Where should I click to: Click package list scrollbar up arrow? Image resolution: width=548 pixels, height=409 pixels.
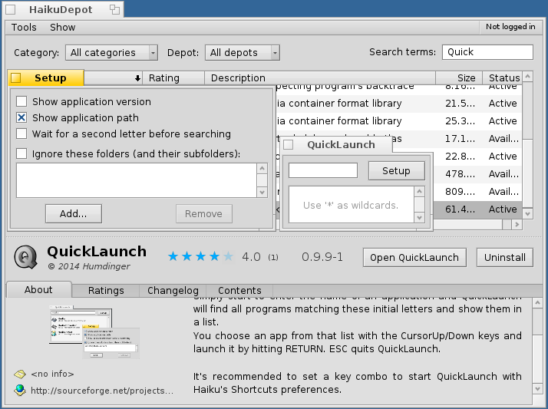tap(528, 76)
